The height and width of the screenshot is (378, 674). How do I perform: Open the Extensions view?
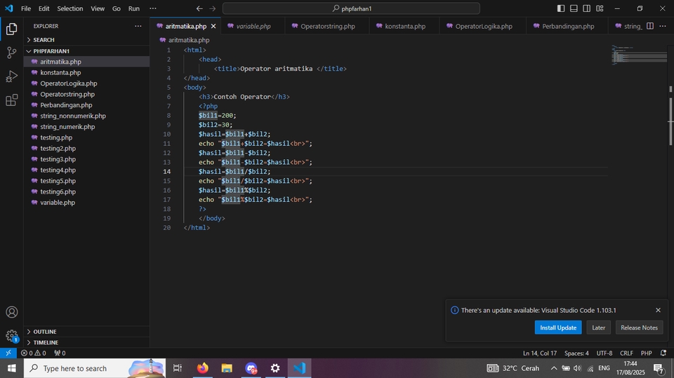11,100
